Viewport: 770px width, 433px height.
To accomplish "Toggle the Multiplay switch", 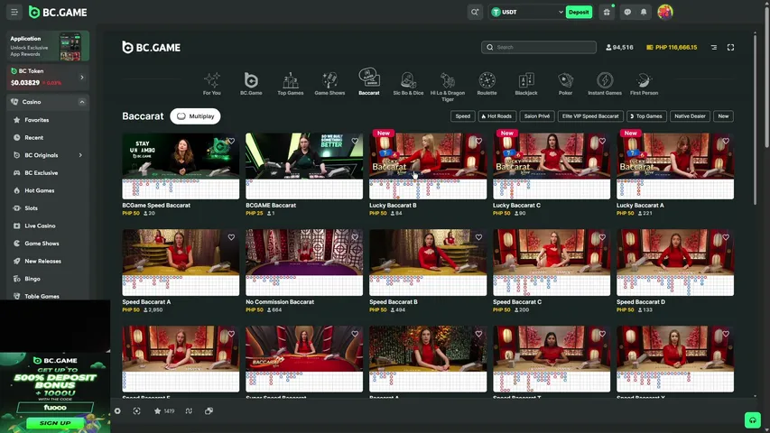I will (x=195, y=116).
